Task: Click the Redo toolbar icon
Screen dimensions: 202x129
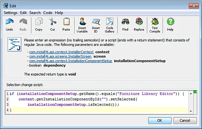Action: coord(23,24)
